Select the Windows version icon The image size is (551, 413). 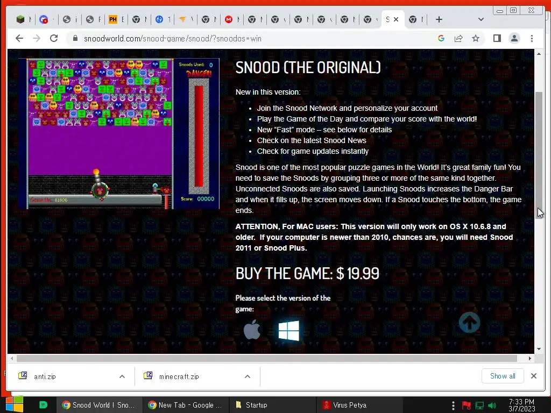tap(288, 331)
